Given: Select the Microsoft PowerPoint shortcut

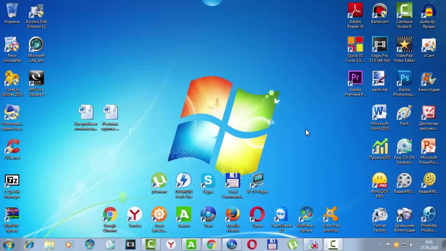Looking at the screenshot, I should (x=429, y=146).
